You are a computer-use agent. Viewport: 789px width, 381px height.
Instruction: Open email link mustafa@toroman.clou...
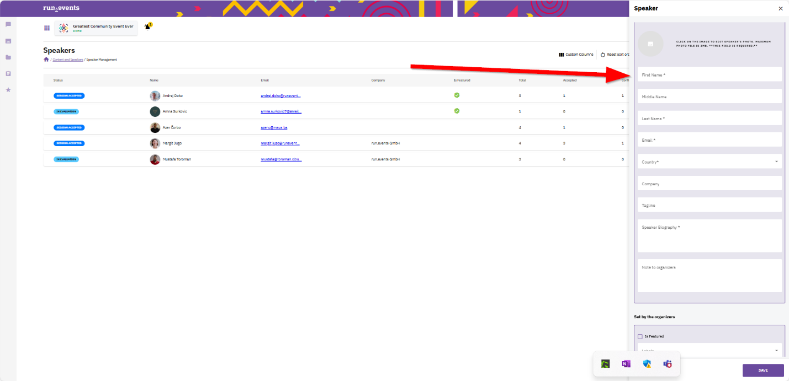[281, 159]
